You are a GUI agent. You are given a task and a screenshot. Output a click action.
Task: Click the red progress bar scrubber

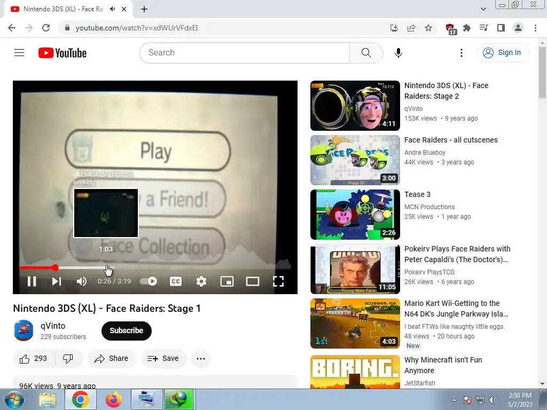55,268
